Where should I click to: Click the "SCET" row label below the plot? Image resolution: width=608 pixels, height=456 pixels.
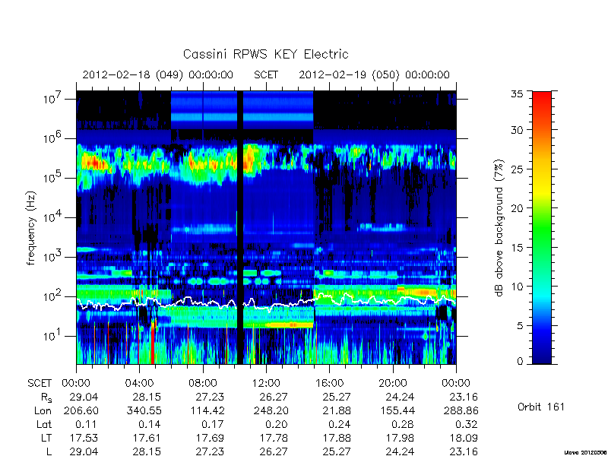coord(40,383)
